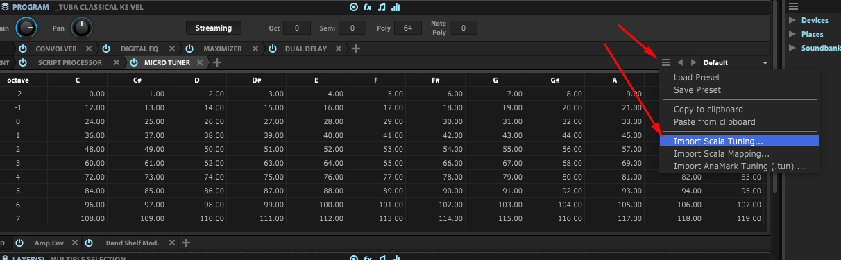
Task: Open the Micro Tuner preset hamburger menu
Action: [666, 62]
